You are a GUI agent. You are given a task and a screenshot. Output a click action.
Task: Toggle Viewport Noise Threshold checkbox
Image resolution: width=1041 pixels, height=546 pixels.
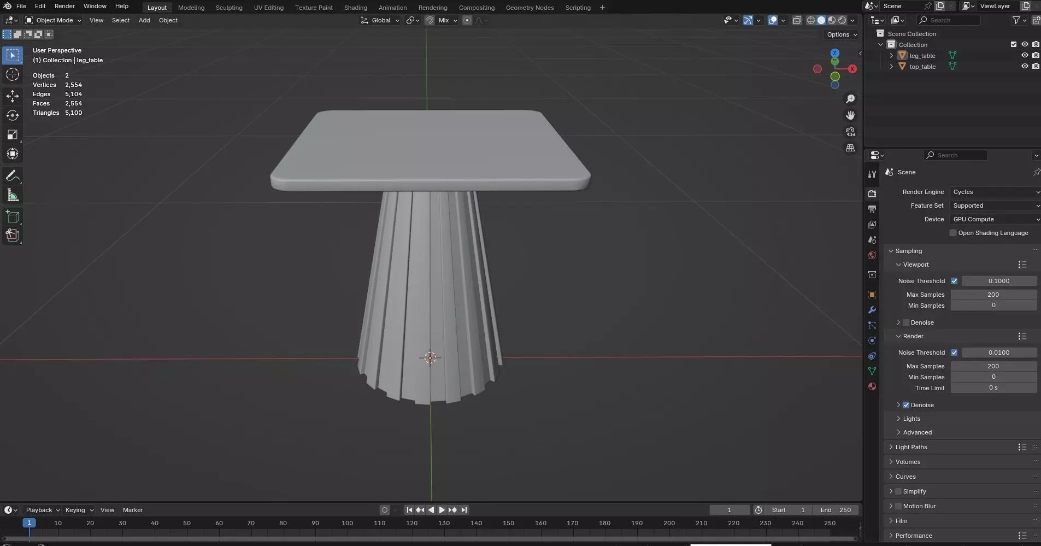point(954,281)
